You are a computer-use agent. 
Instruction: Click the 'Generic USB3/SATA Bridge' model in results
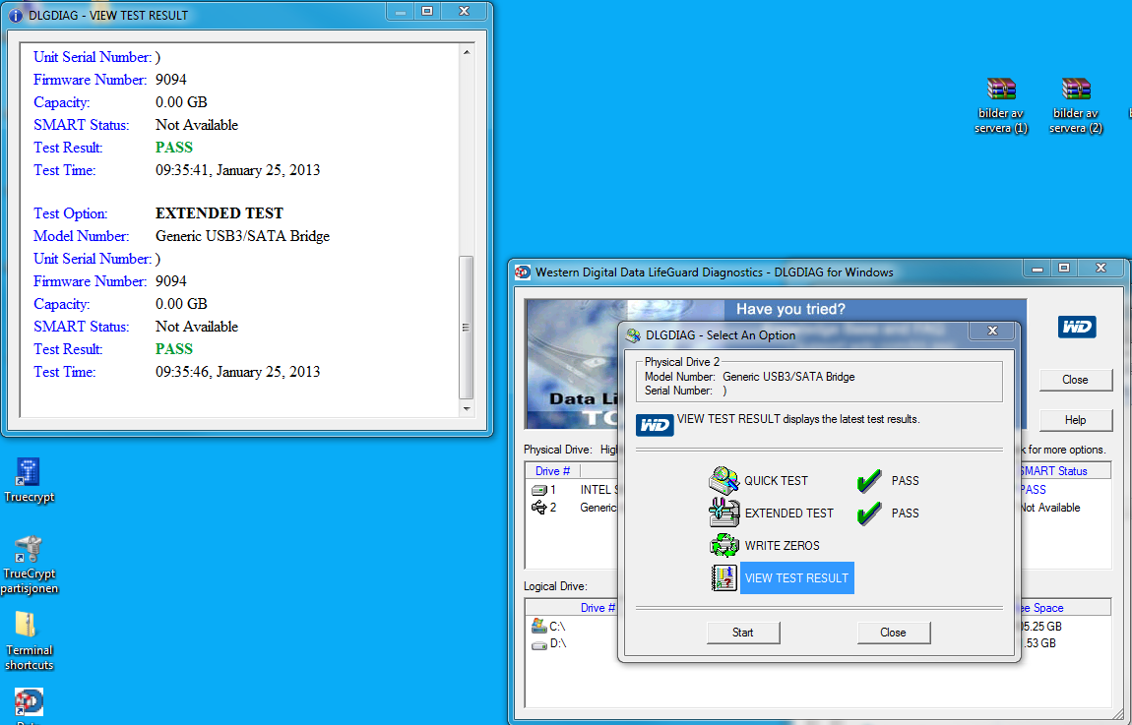[x=242, y=237]
